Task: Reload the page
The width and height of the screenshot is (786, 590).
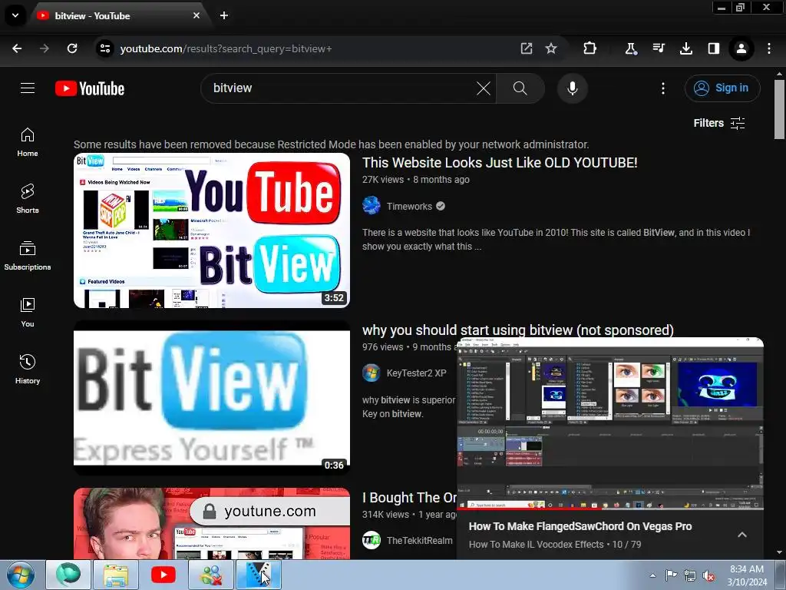Action: point(72,48)
